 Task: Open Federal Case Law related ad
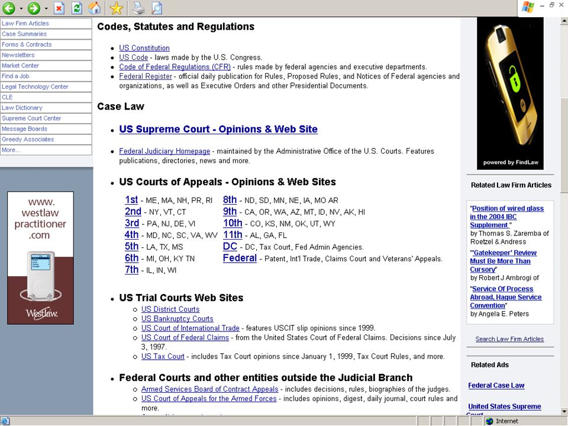click(496, 385)
